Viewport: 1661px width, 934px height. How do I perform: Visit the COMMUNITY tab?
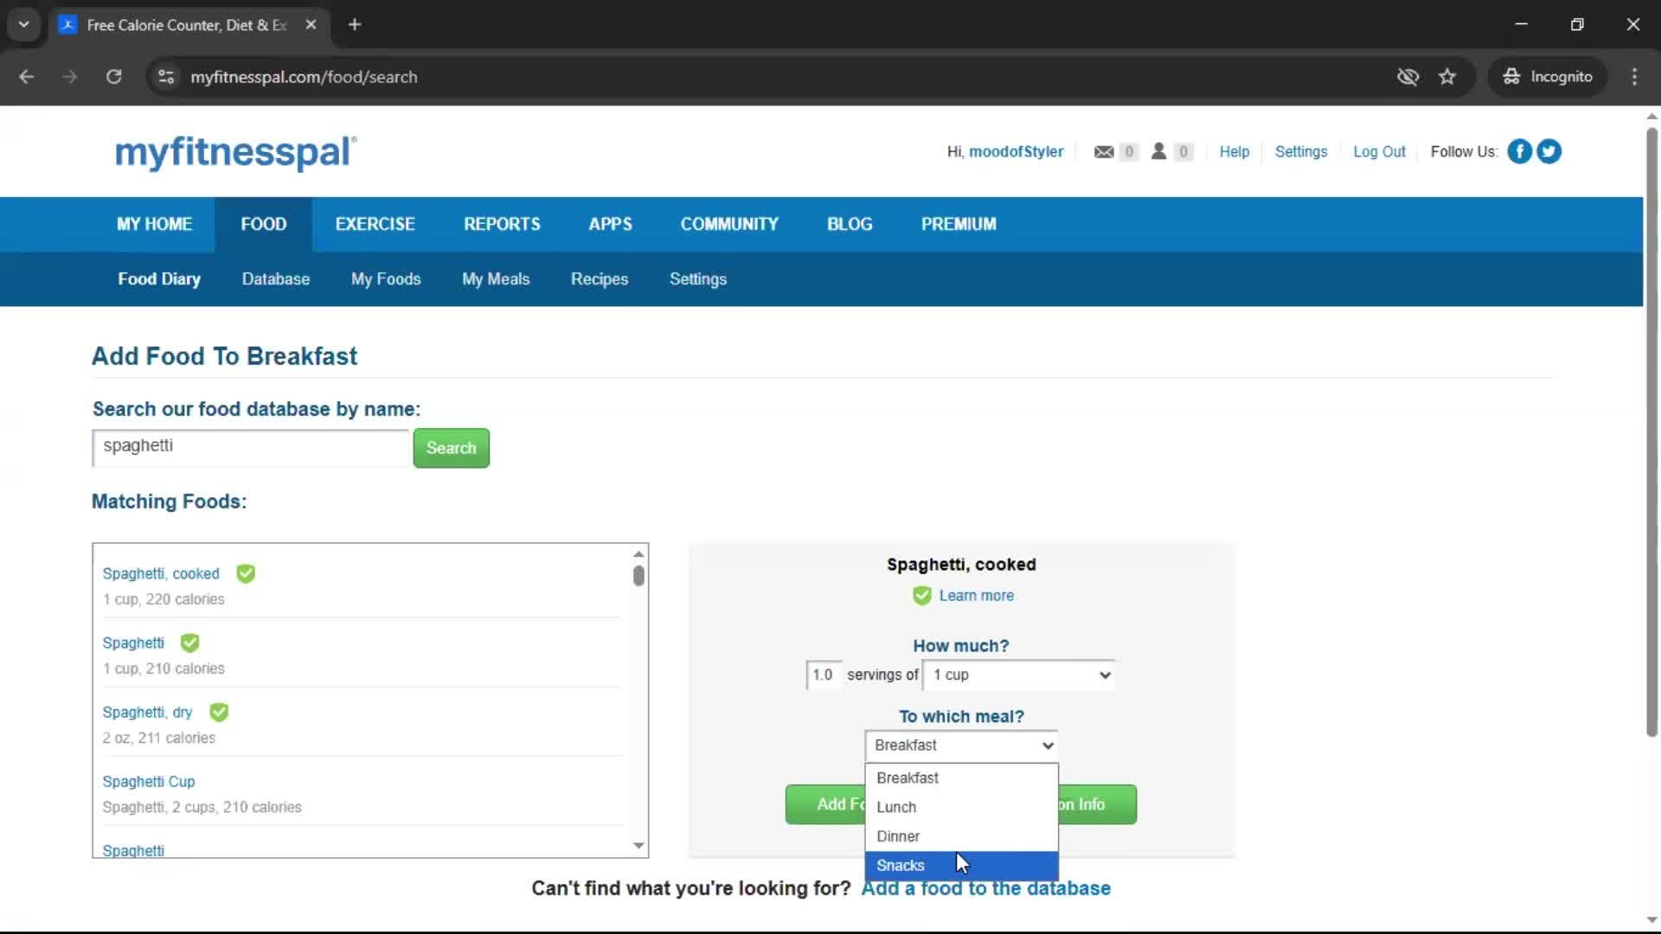click(729, 224)
